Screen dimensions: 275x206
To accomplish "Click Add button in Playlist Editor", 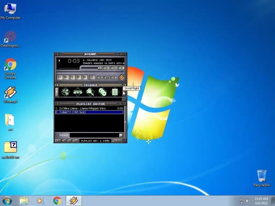I will click(x=58, y=141).
